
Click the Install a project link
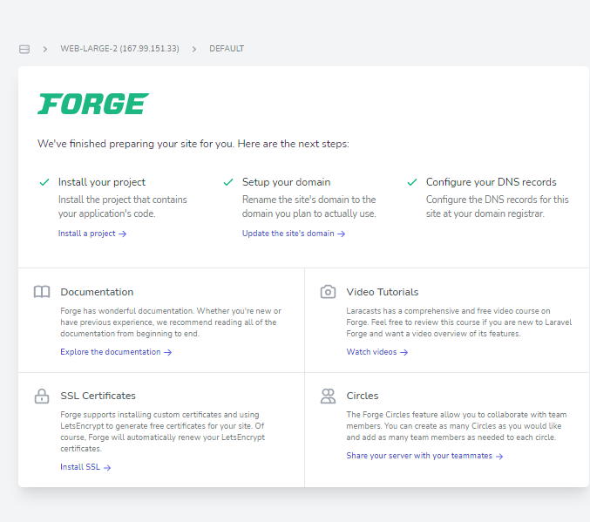[x=92, y=234]
